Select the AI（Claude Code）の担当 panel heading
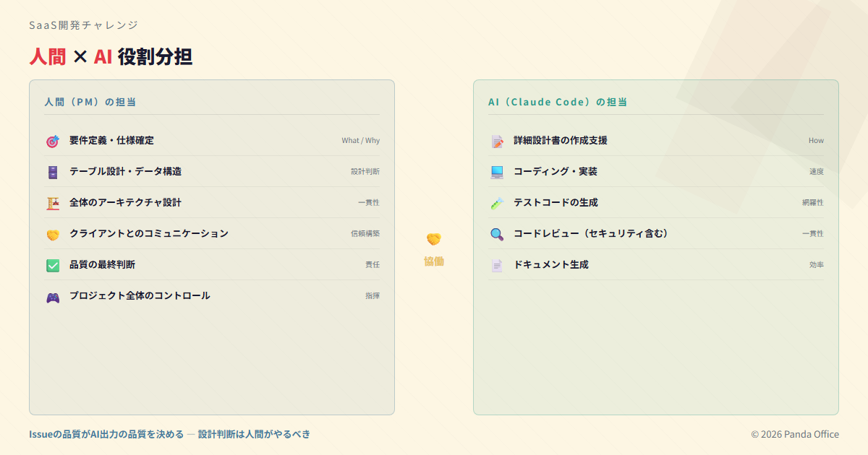The height and width of the screenshot is (455, 868). 557,102
